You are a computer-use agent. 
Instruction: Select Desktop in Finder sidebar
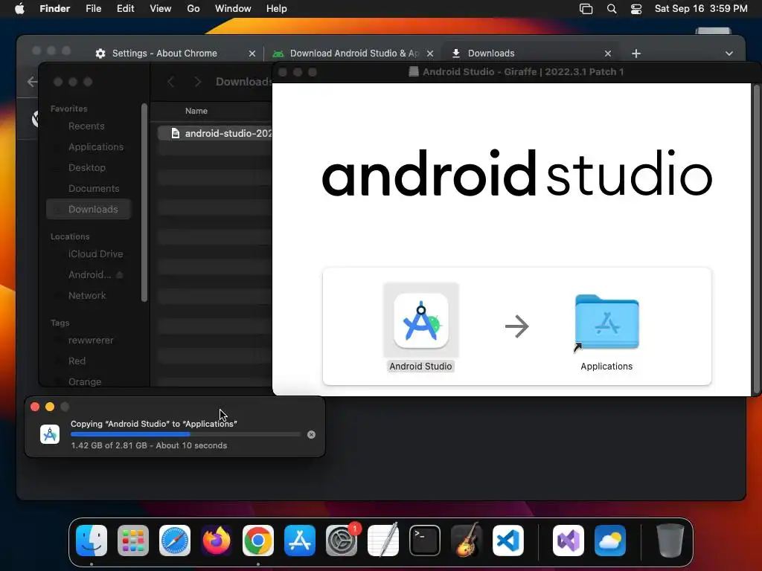(x=89, y=167)
